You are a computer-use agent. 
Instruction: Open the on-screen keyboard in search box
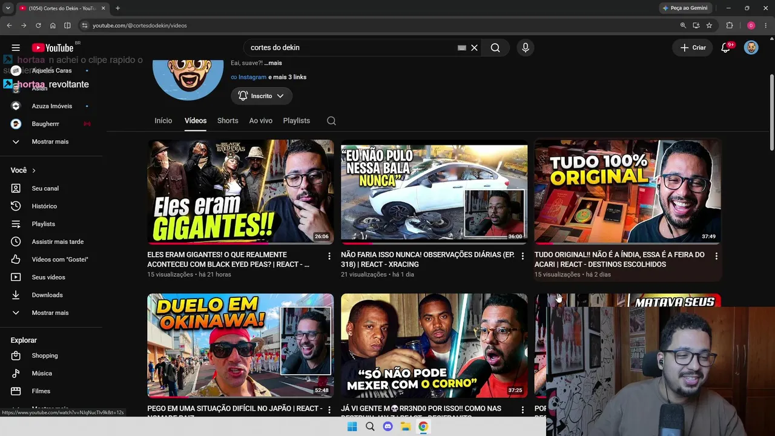462,48
